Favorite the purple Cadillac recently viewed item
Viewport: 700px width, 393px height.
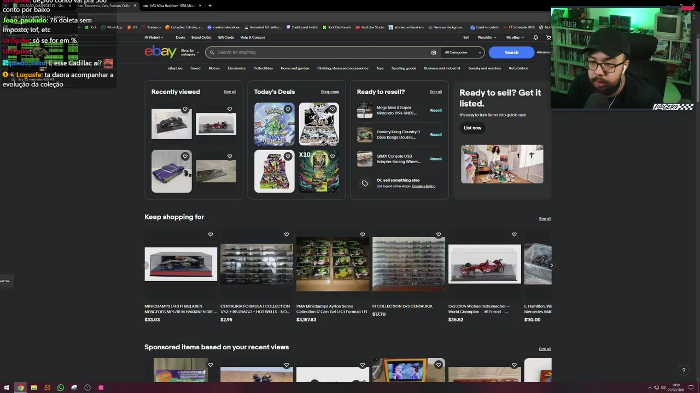pyautogui.click(x=185, y=157)
